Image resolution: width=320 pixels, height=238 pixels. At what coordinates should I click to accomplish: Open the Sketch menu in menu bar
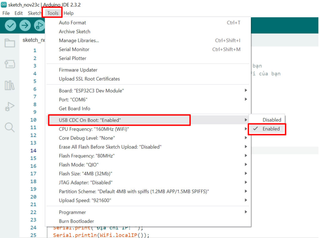[34, 13]
